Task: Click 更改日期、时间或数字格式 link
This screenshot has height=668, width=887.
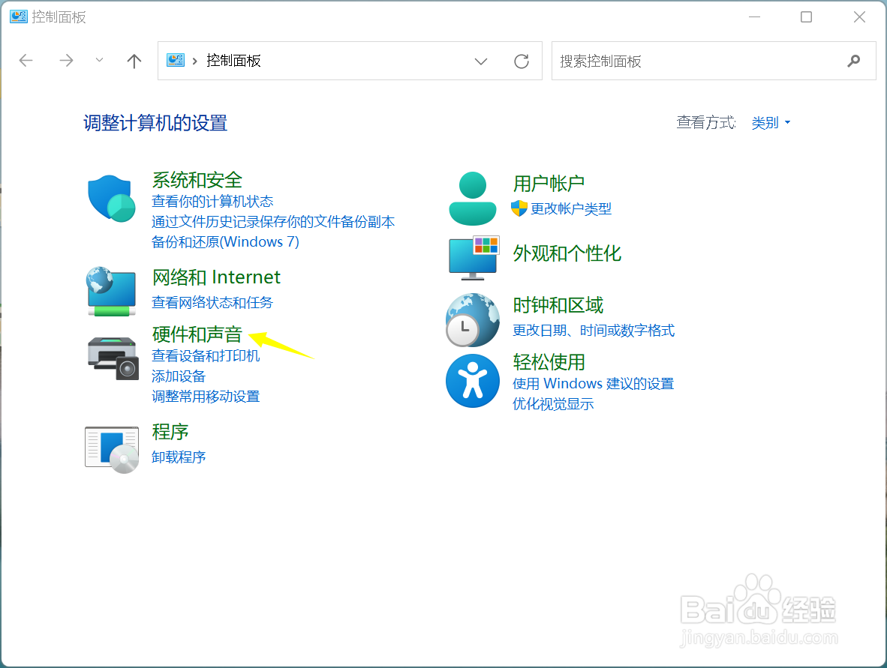Action: pos(594,330)
